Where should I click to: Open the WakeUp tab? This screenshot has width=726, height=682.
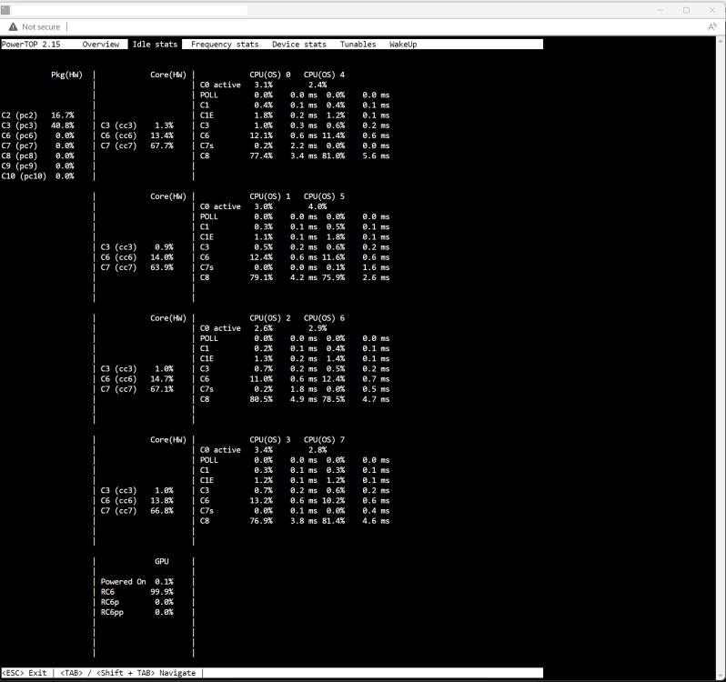tap(403, 45)
